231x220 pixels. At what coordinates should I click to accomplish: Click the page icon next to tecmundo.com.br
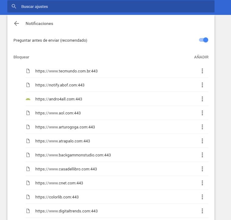click(28, 71)
